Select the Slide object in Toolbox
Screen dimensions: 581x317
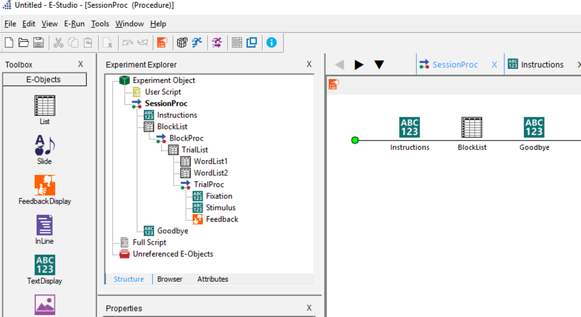(44, 149)
